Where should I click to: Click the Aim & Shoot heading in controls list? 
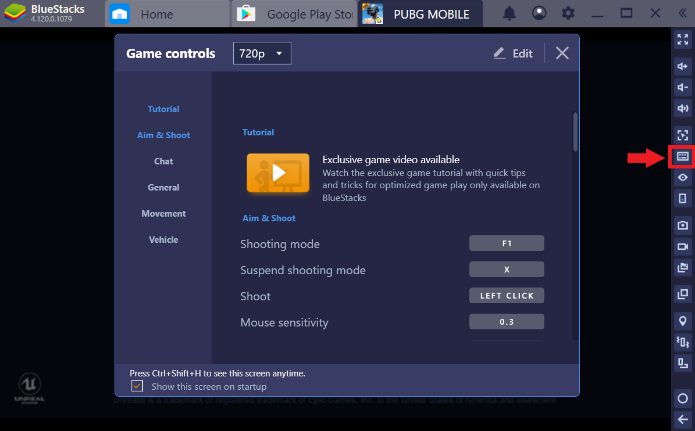(x=269, y=218)
